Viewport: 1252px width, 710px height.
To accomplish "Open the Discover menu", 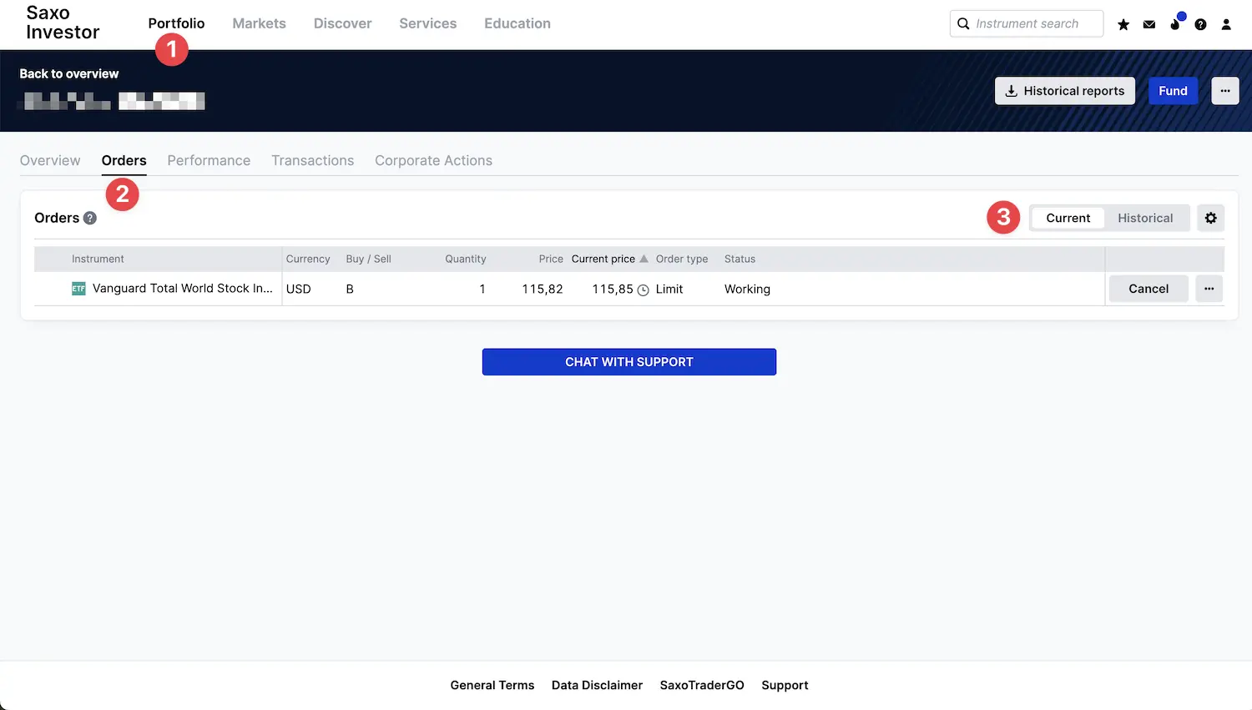I will pos(342,23).
